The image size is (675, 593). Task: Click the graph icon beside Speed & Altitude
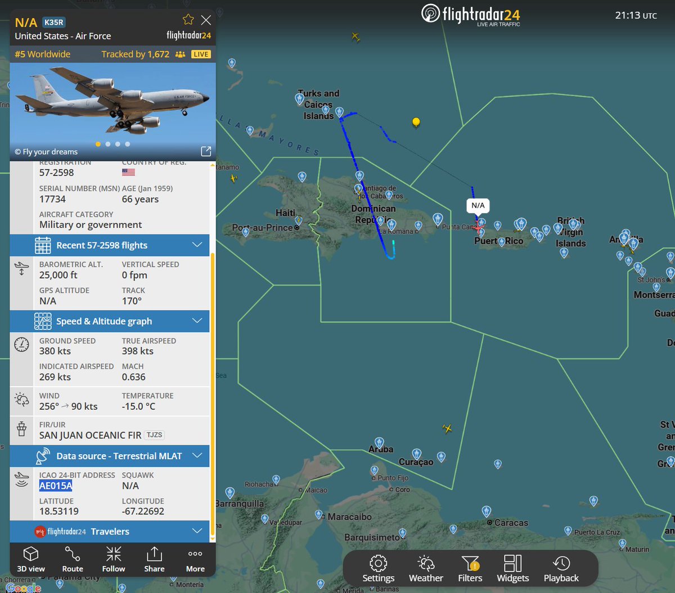tap(43, 321)
